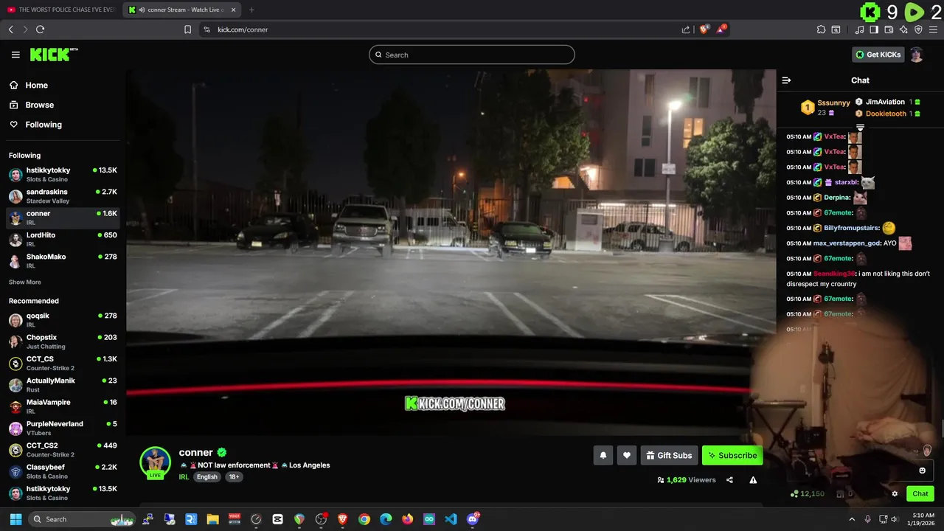Open PurpleNeverland recommended channel

[x=63, y=428]
